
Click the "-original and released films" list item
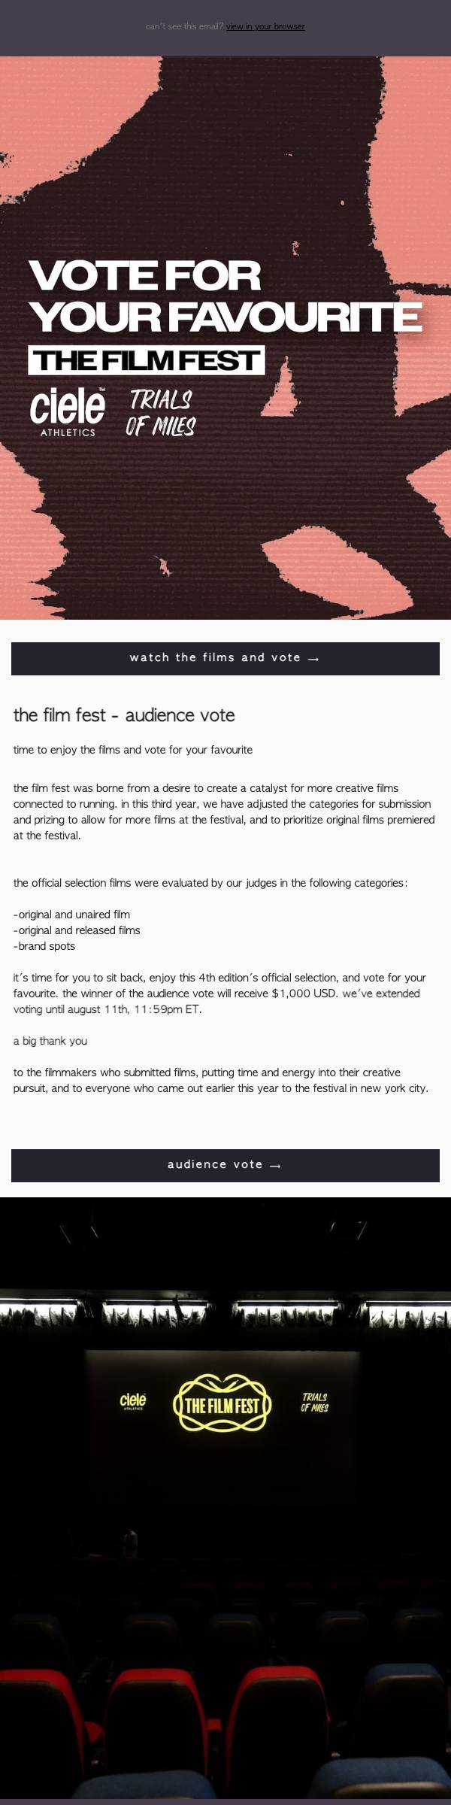tap(77, 930)
